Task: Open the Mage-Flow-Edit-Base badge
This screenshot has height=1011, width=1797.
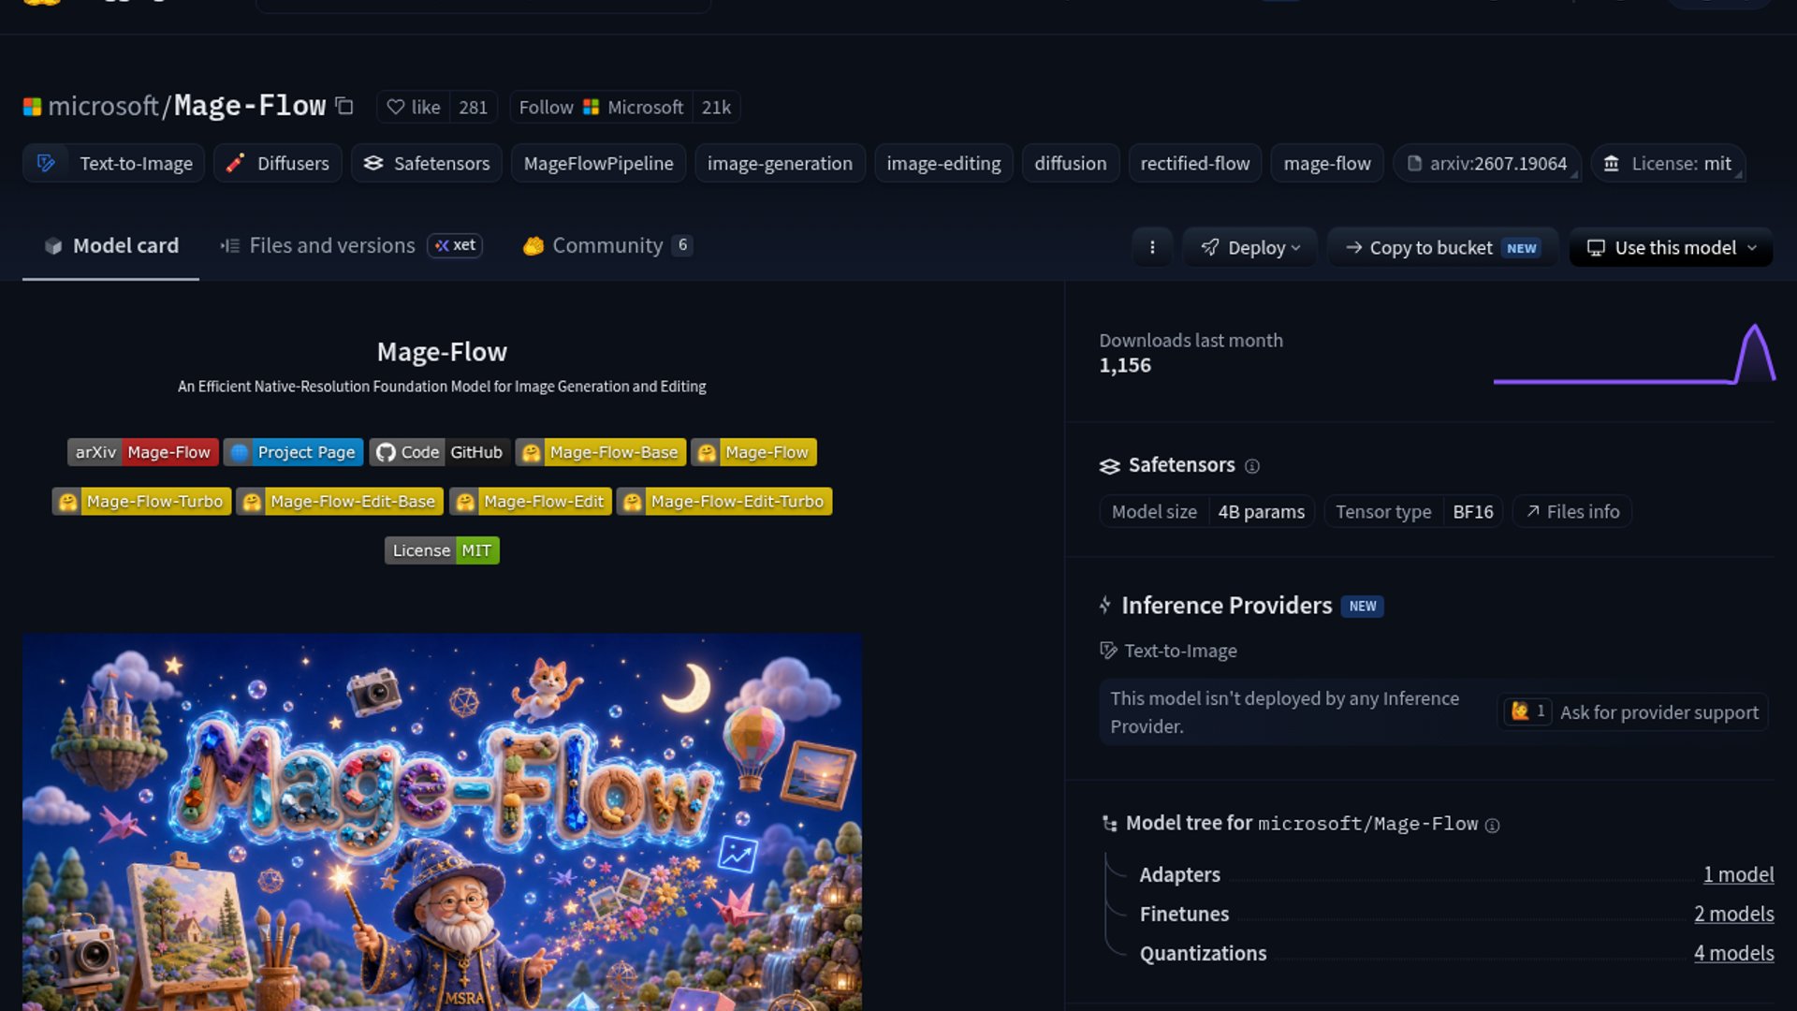Action: 340,502
